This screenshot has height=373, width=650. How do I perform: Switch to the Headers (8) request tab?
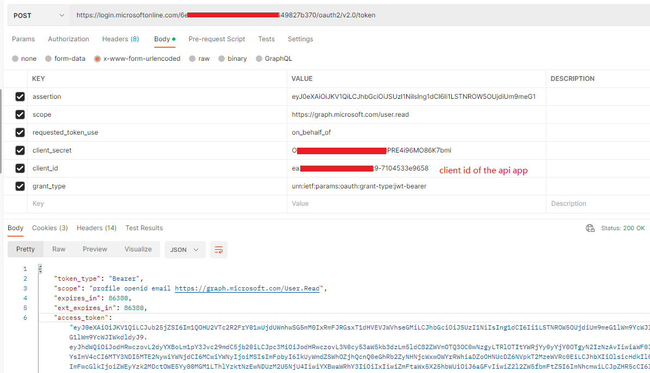(x=120, y=39)
